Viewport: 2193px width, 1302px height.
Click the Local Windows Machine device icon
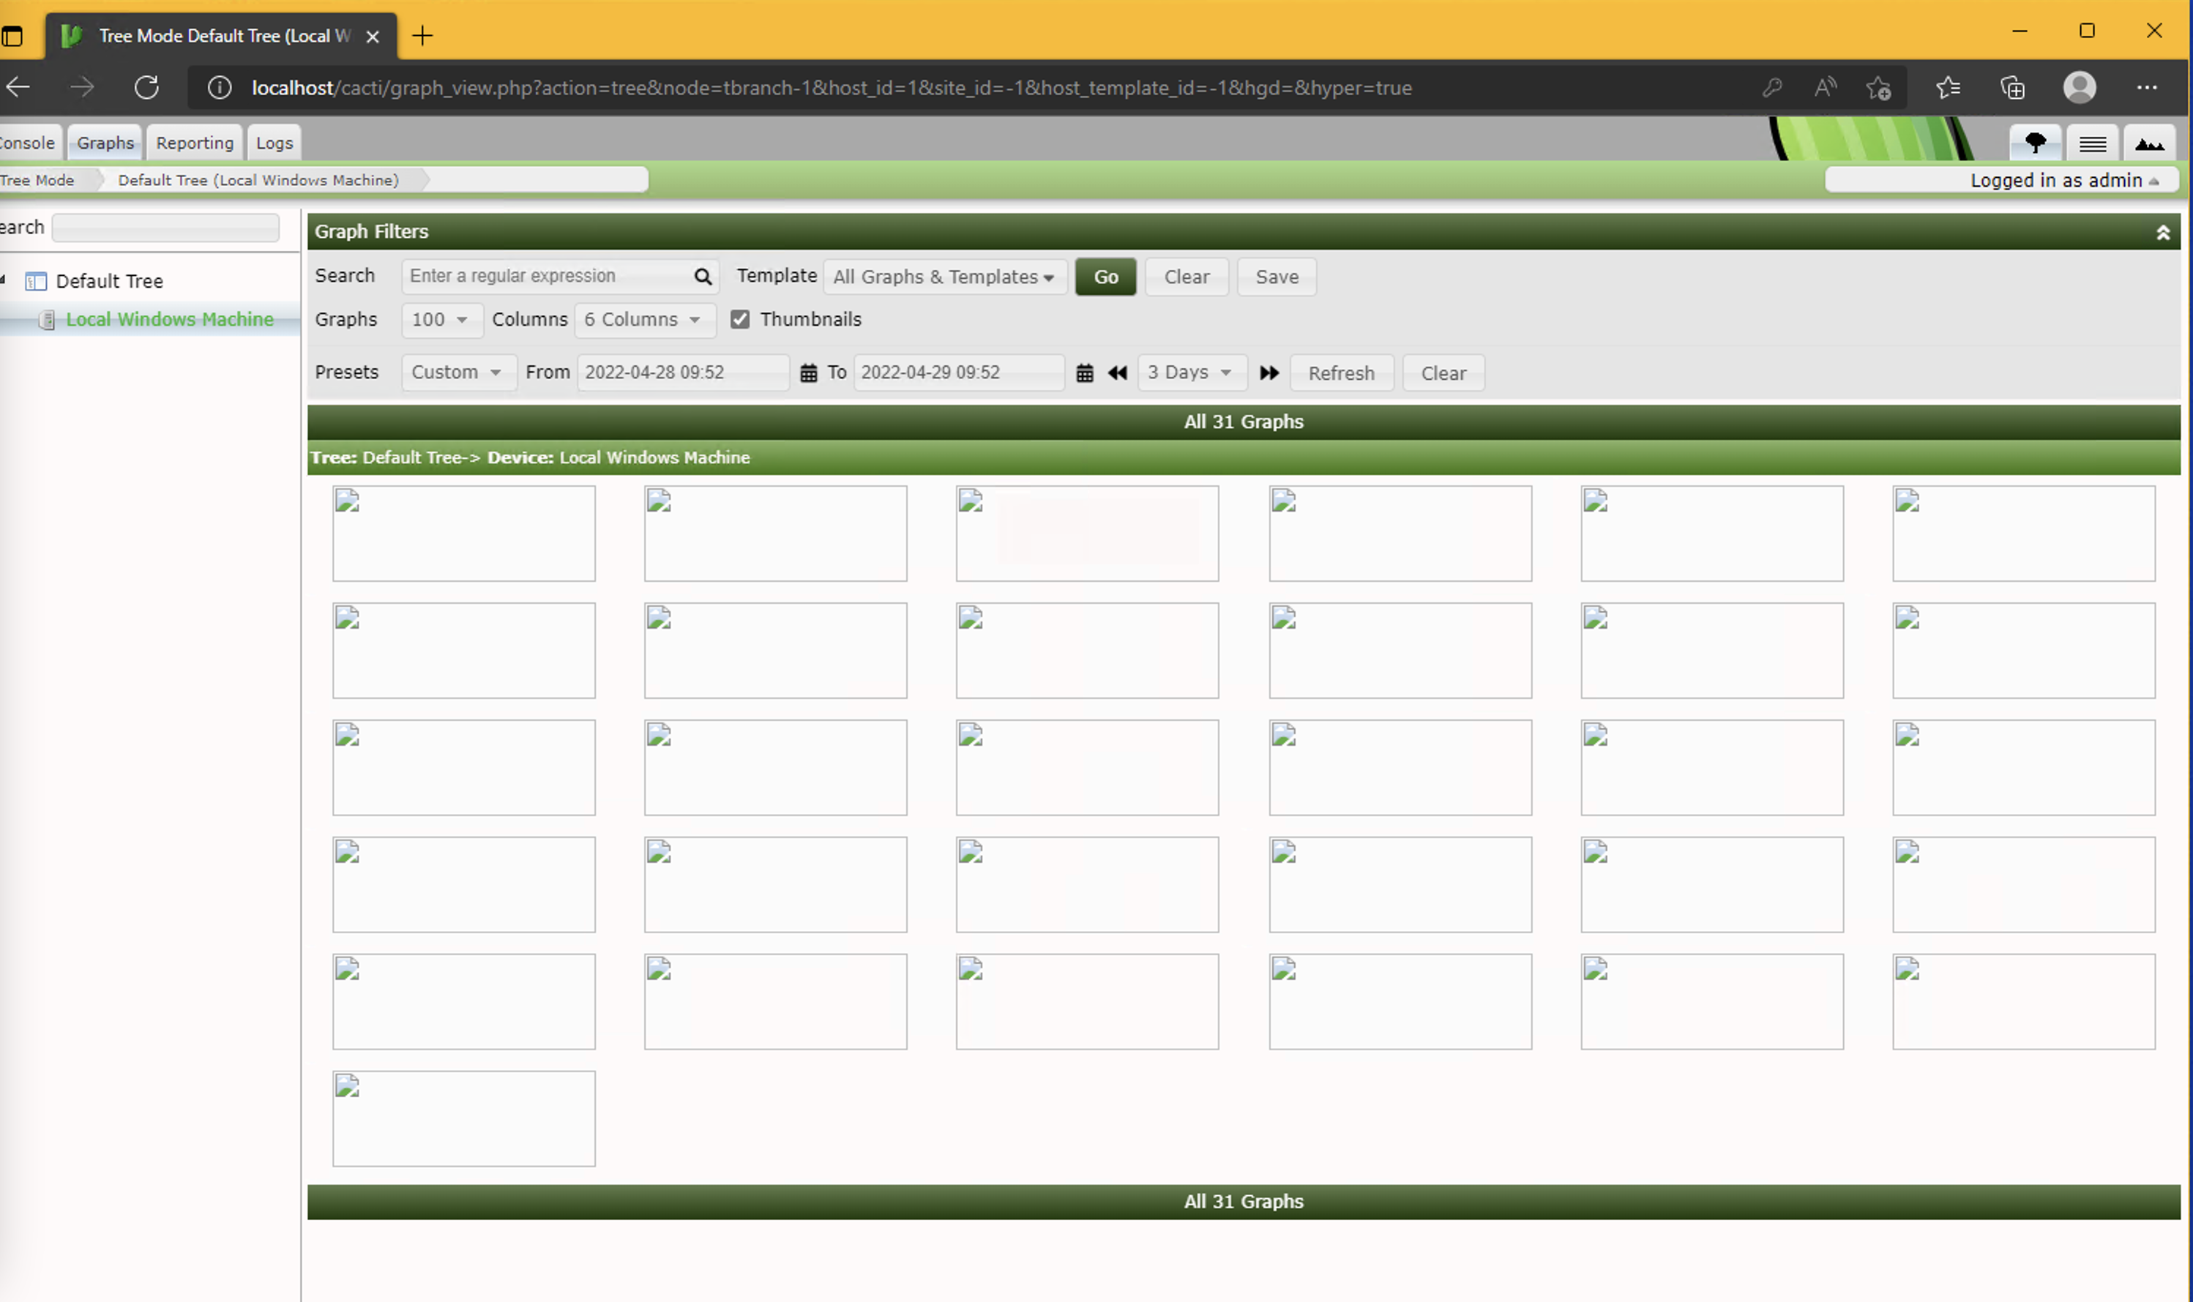point(48,321)
